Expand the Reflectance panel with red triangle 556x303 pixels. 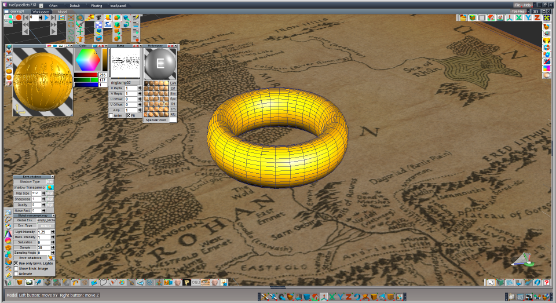pyautogui.click(x=169, y=46)
